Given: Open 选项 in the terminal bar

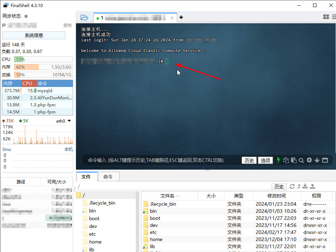Looking at the screenshot, I should pos(265,160).
